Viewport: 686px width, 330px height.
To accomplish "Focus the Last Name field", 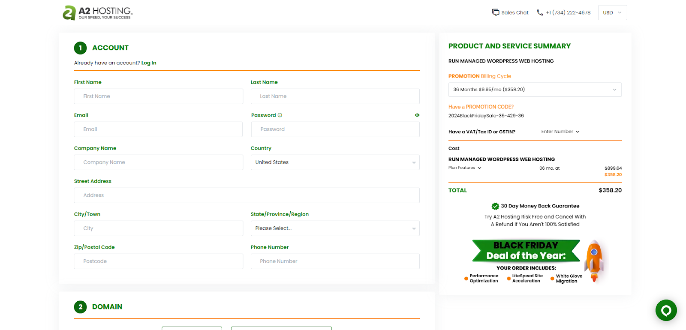I will click(335, 96).
